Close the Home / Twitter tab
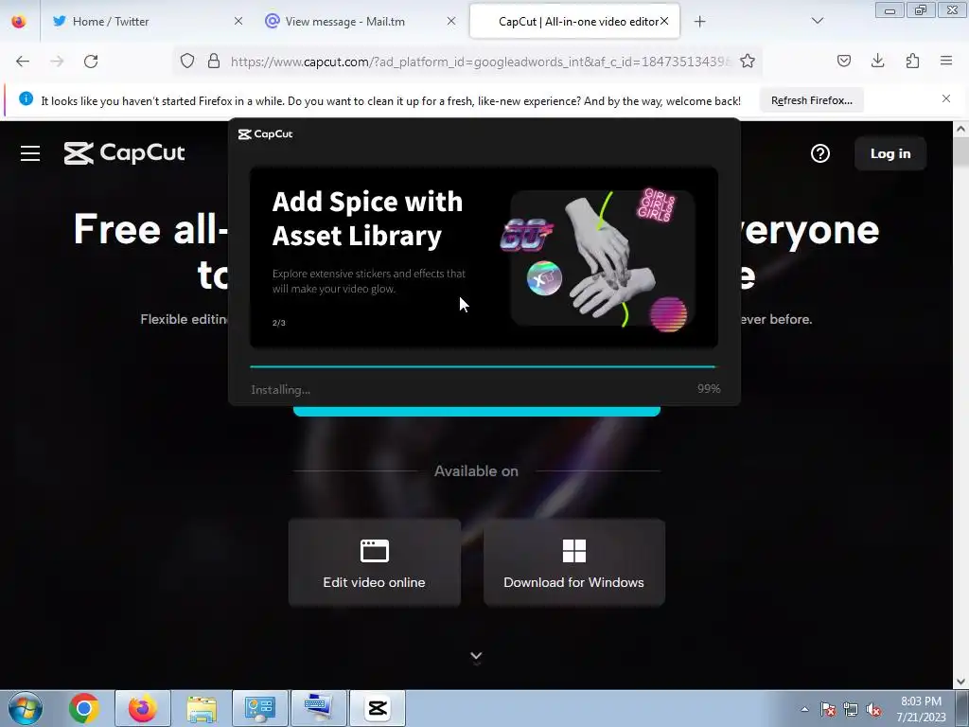The height and width of the screenshot is (727, 969). coord(238,21)
